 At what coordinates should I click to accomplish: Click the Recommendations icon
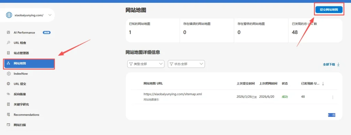tap(9, 115)
